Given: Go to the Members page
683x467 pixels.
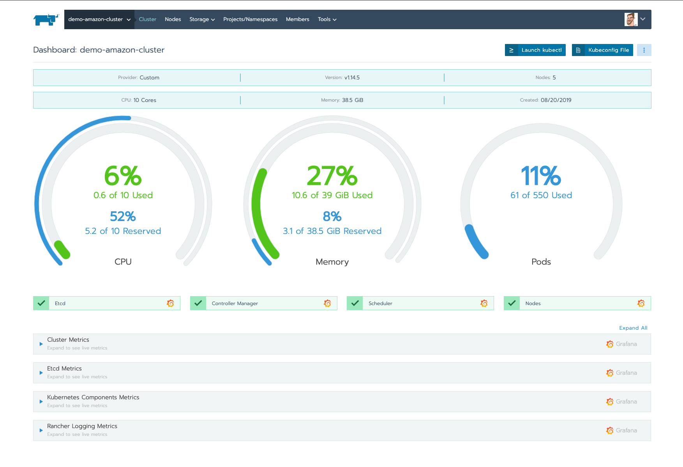Looking at the screenshot, I should click(297, 19).
